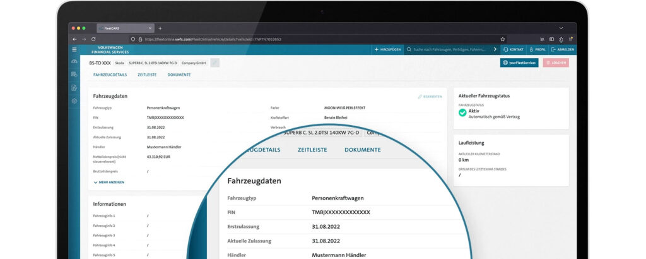Switch to the small ZEITLEISTE tab under BS-TD XXX
Screen dimensions: 646x259
pyautogui.click(x=147, y=75)
